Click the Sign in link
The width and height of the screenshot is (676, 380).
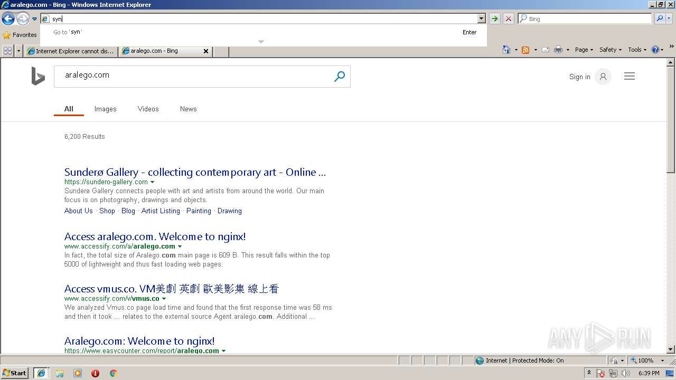click(x=579, y=77)
